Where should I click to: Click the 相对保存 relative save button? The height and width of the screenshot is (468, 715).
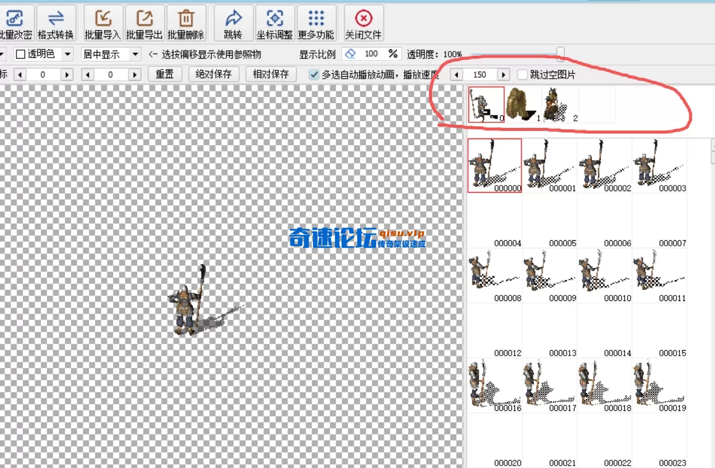[x=271, y=74]
